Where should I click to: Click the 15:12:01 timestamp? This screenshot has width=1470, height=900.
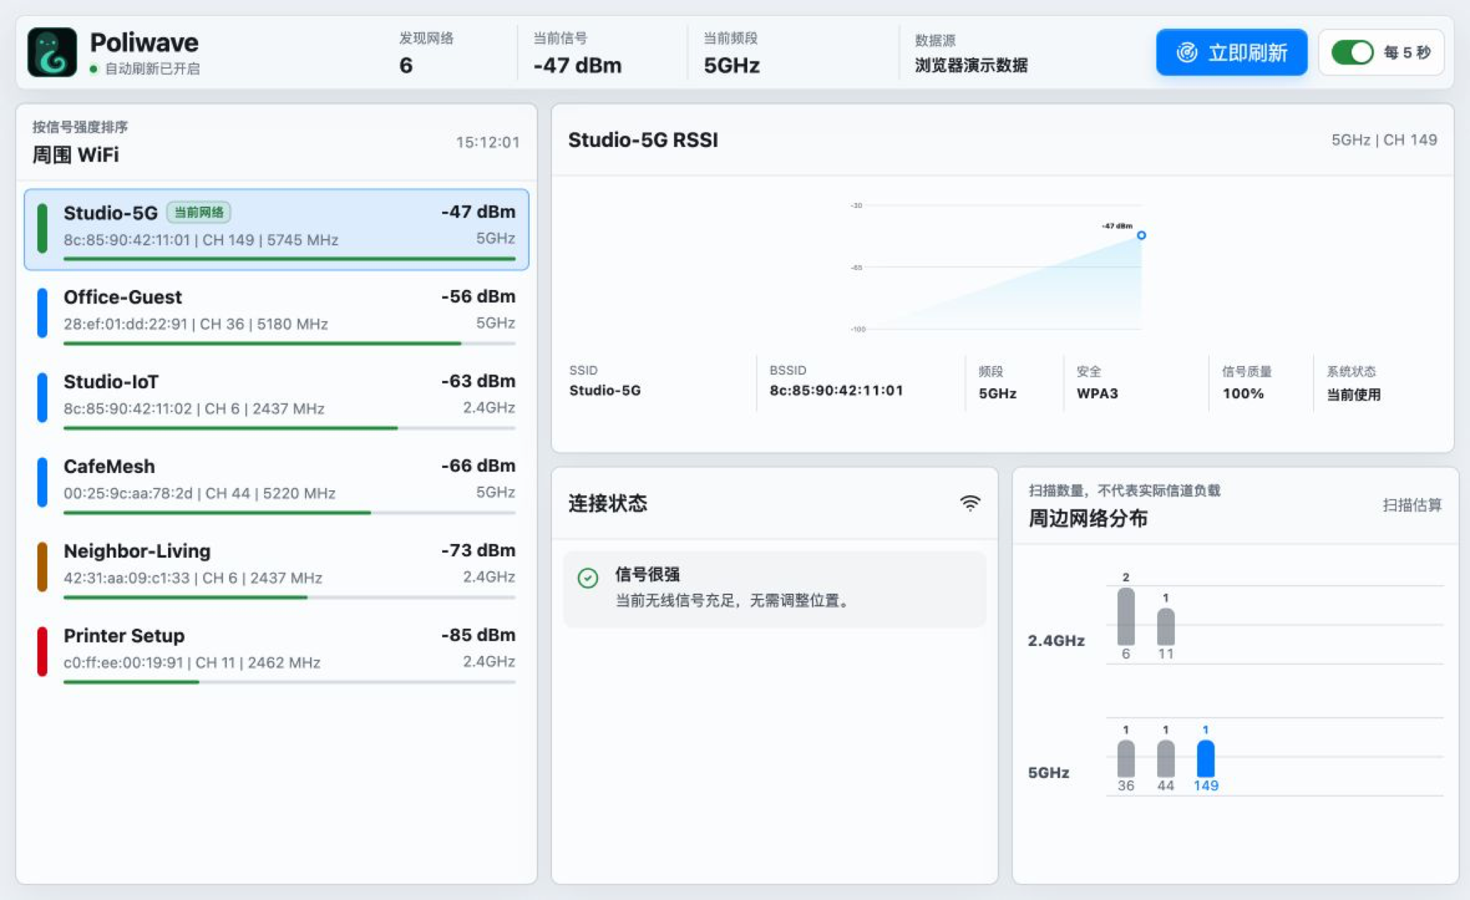[487, 142]
